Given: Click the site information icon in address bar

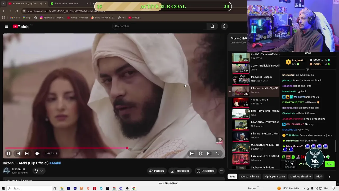Looking at the screenshot, I should (24, 11).
